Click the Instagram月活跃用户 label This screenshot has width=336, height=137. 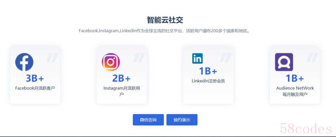122,91
